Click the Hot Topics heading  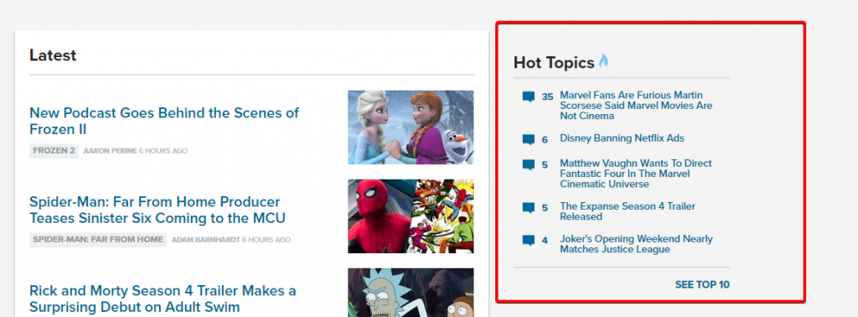[554, 63]
